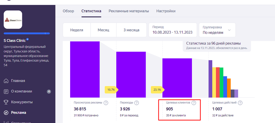Open help icon for Просмотров рекламы
The height and width of the screenshot is (123, 275).
[106, 103]
